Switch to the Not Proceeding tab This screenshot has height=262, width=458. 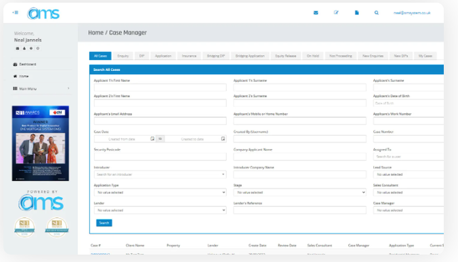341,56
